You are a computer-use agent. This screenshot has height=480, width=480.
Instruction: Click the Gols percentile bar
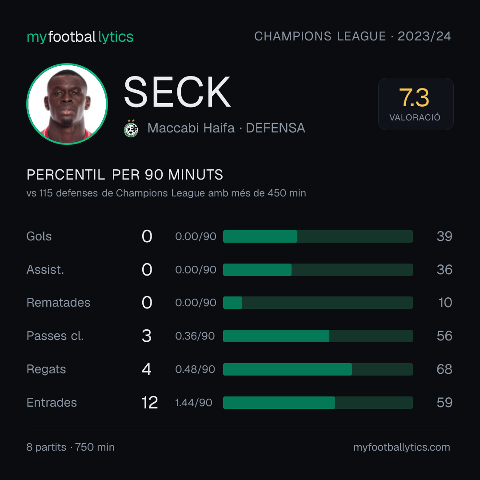coord(318,236)
